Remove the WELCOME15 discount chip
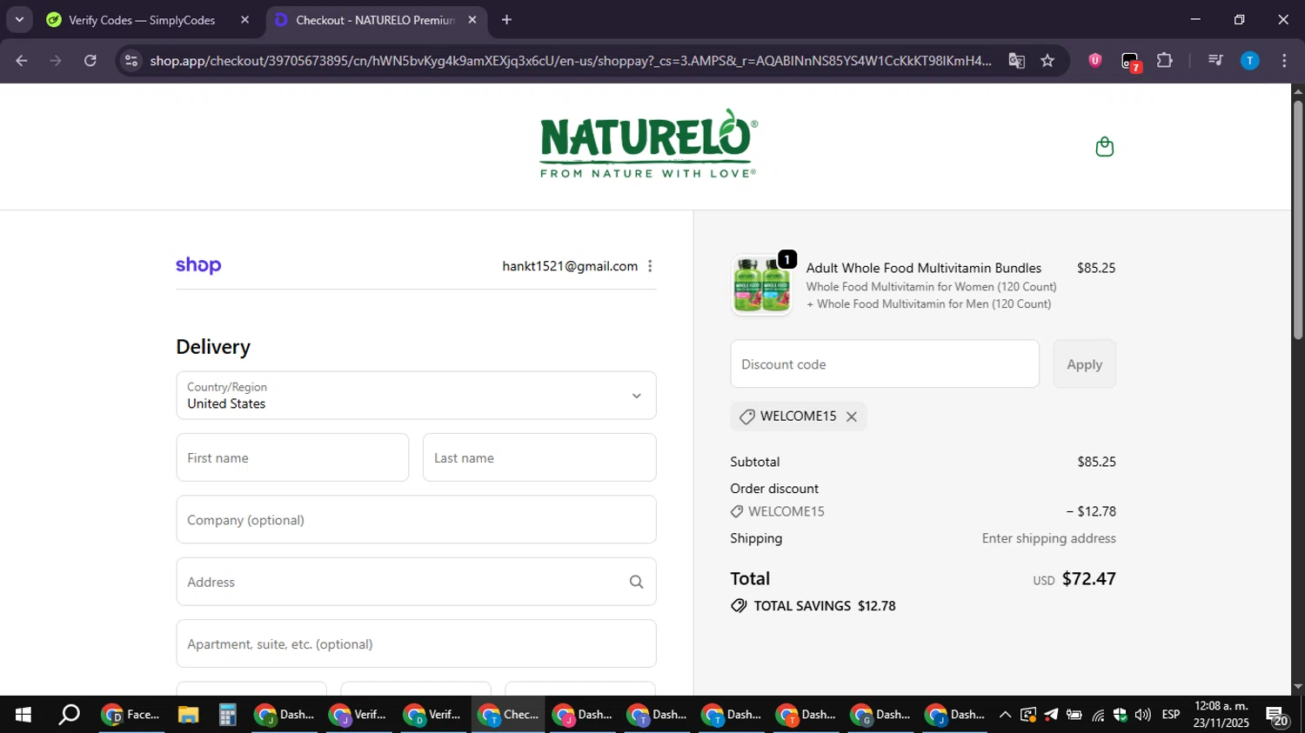Screen dimensions: 1305x733 [x=852, y=416]
